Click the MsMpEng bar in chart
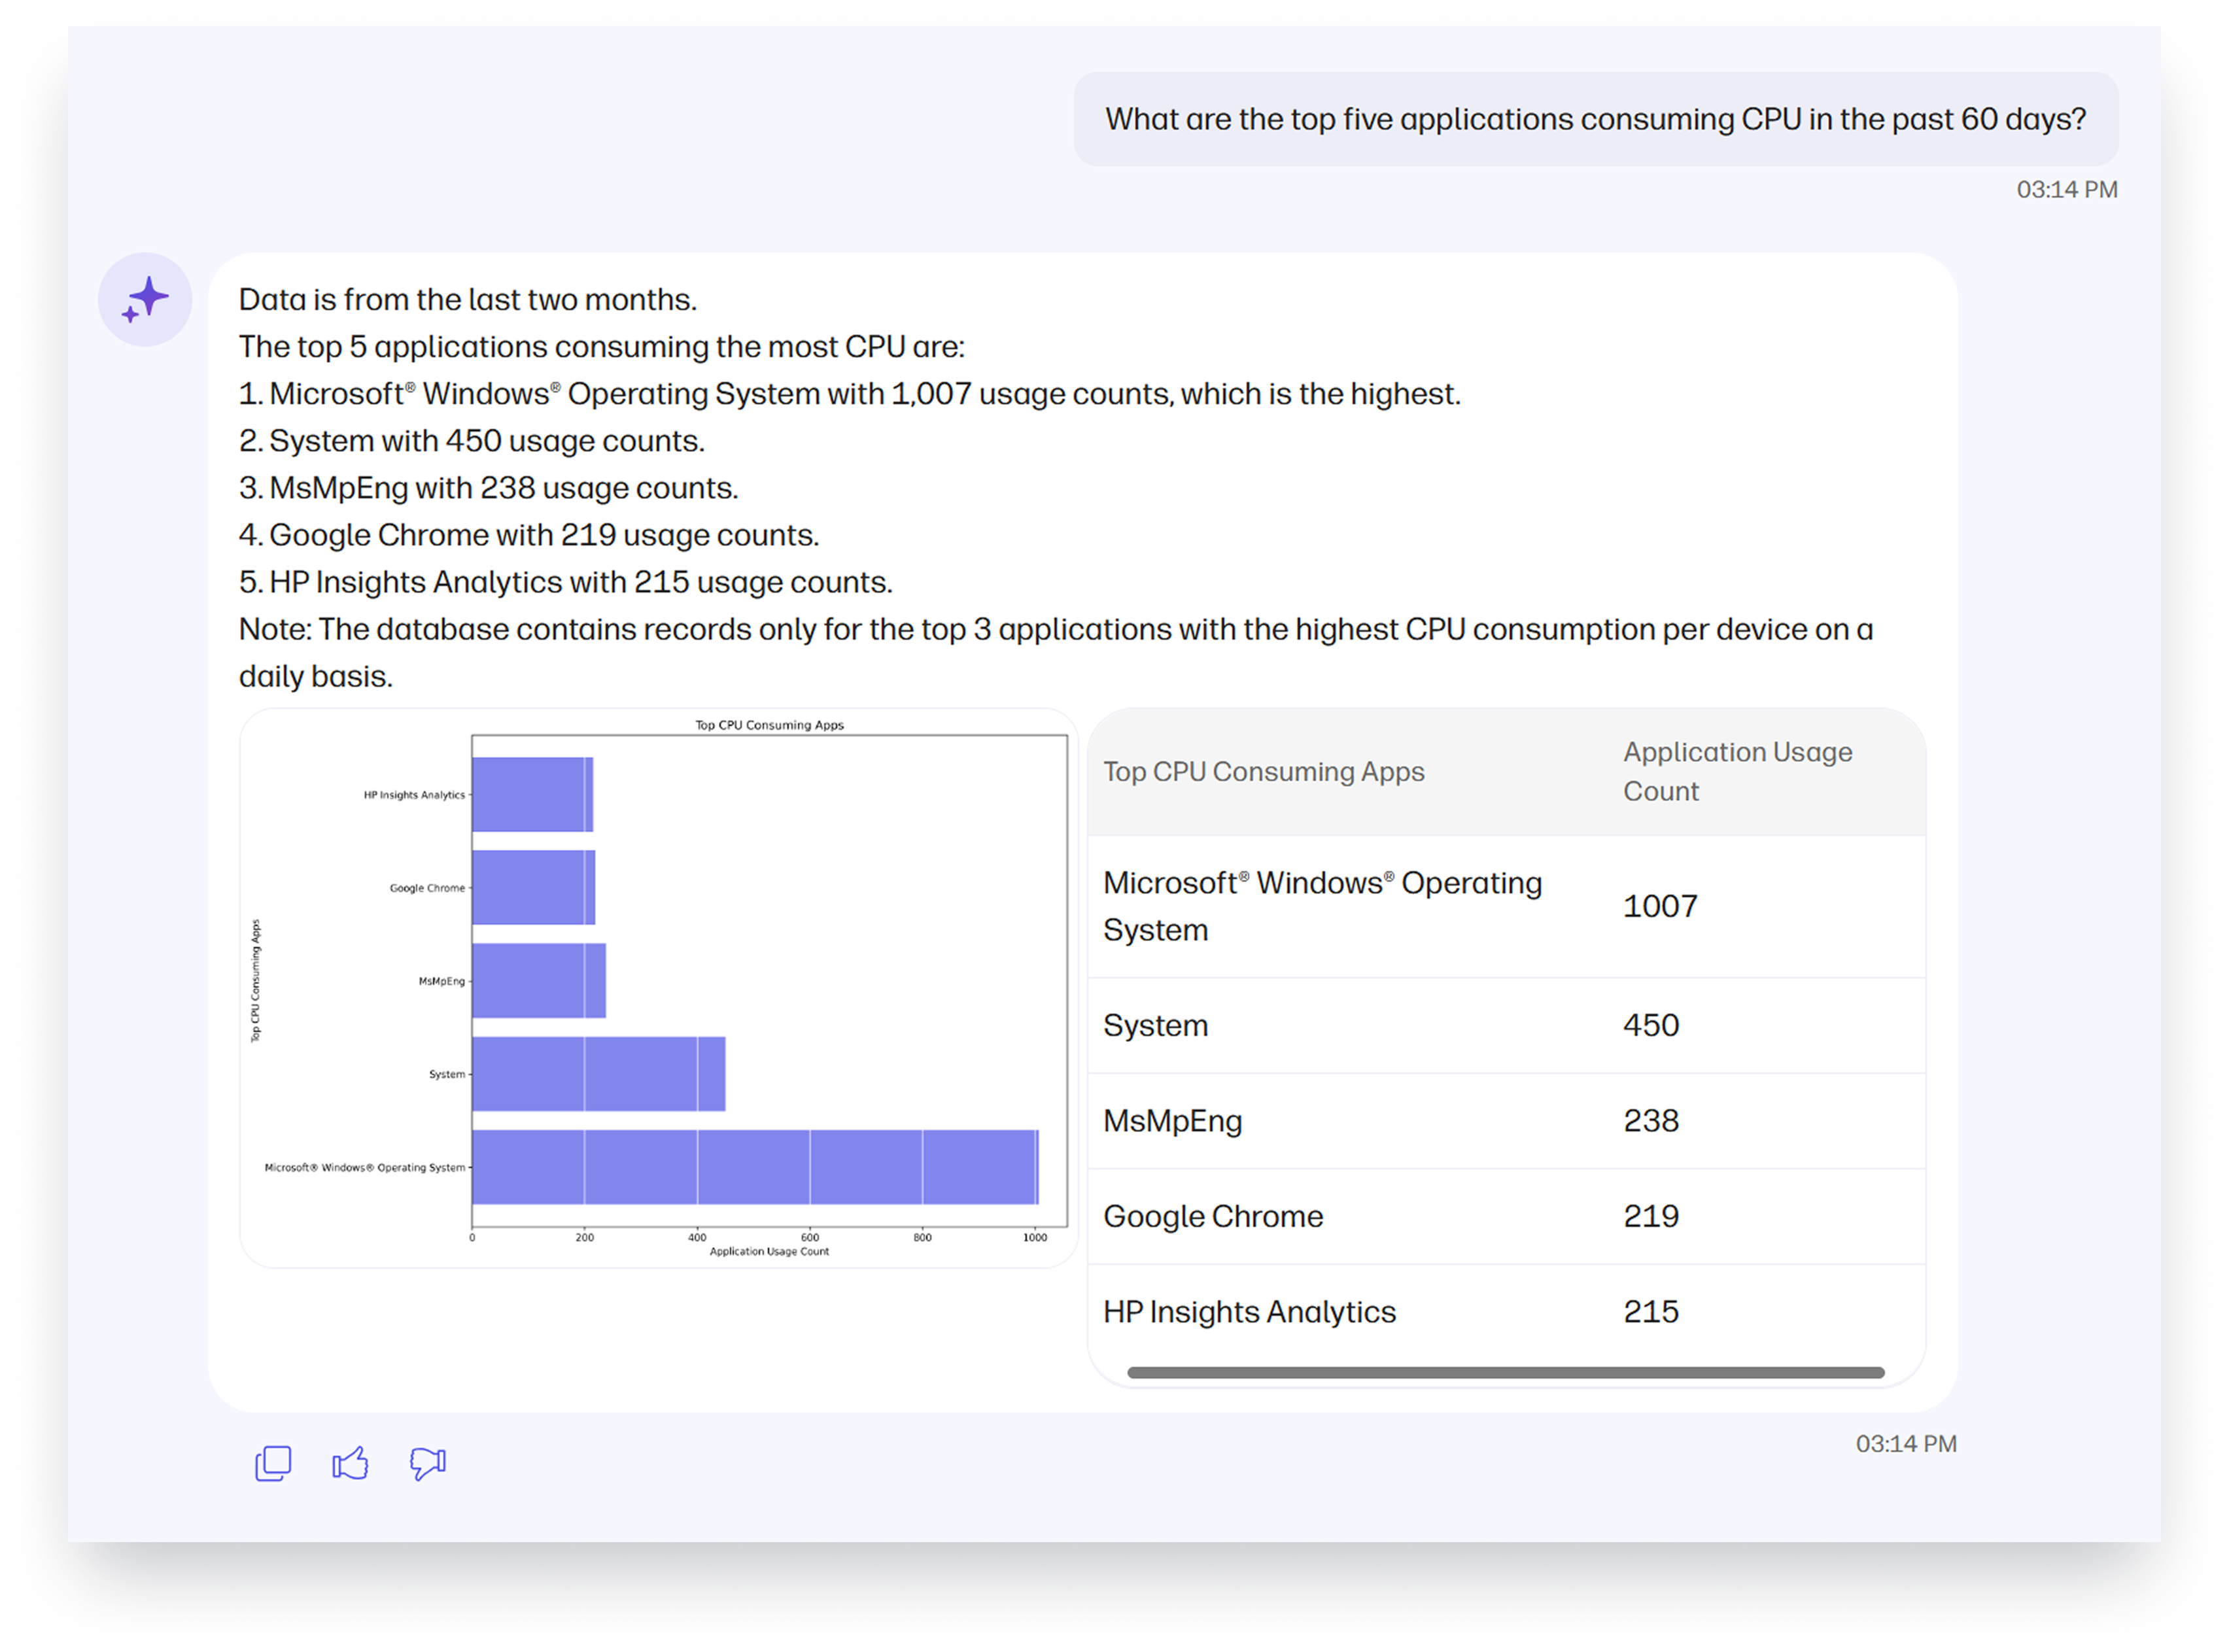Viewport: 2229px width, 1652px height. click(539, 982)
